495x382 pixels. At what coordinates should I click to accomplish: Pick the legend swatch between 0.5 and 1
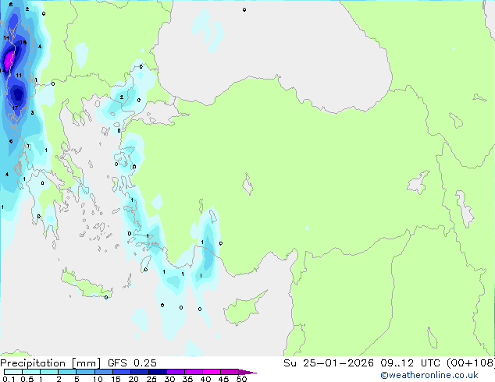31,372
